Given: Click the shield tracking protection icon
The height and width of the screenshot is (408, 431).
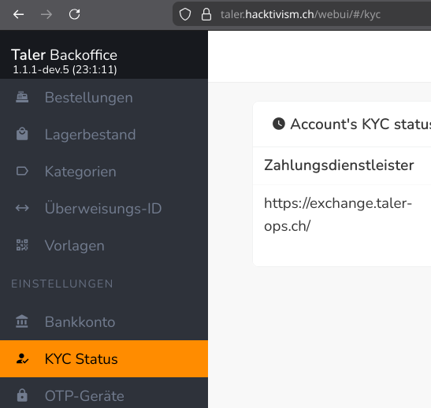Looking at the screenshot, I should click(185, 14).
